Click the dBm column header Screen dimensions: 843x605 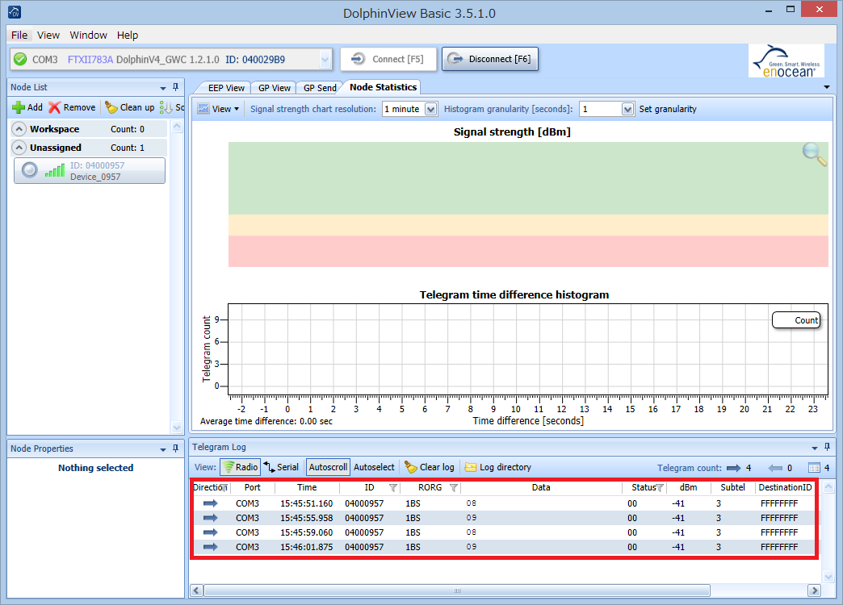pyautogui.click(x=688, y=487)
